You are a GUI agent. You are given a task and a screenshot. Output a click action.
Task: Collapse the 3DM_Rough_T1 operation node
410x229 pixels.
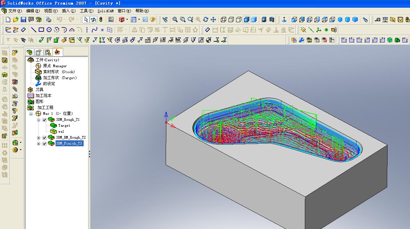39,119
